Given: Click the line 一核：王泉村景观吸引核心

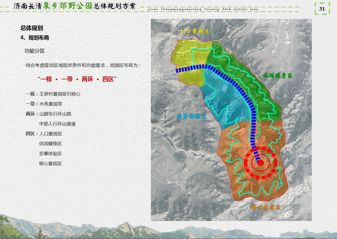Looking at the screenshot, I should 53,94.
